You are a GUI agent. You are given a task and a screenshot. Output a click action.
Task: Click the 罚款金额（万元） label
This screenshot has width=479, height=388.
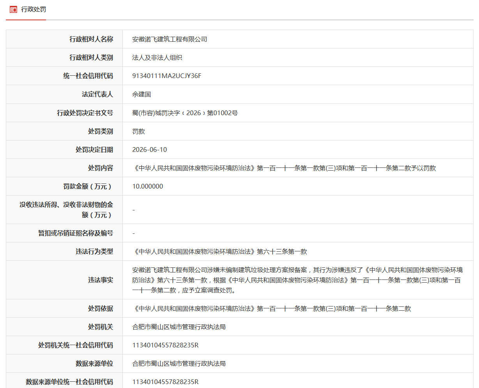(88, 186)
